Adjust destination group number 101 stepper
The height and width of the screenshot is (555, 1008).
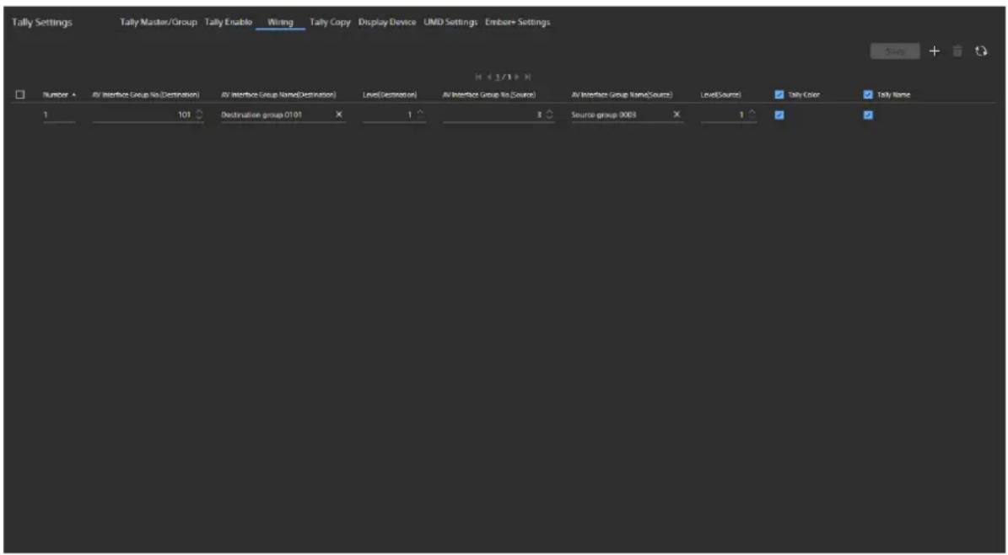199,115
